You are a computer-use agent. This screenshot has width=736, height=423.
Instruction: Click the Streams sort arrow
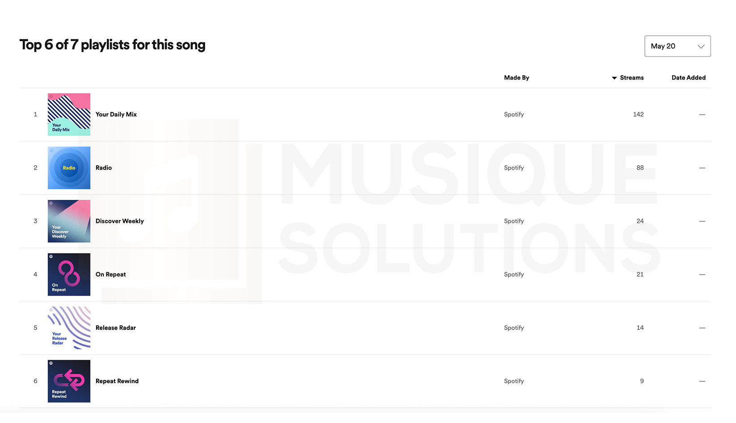pyautogui.click(x=613, y=77)
